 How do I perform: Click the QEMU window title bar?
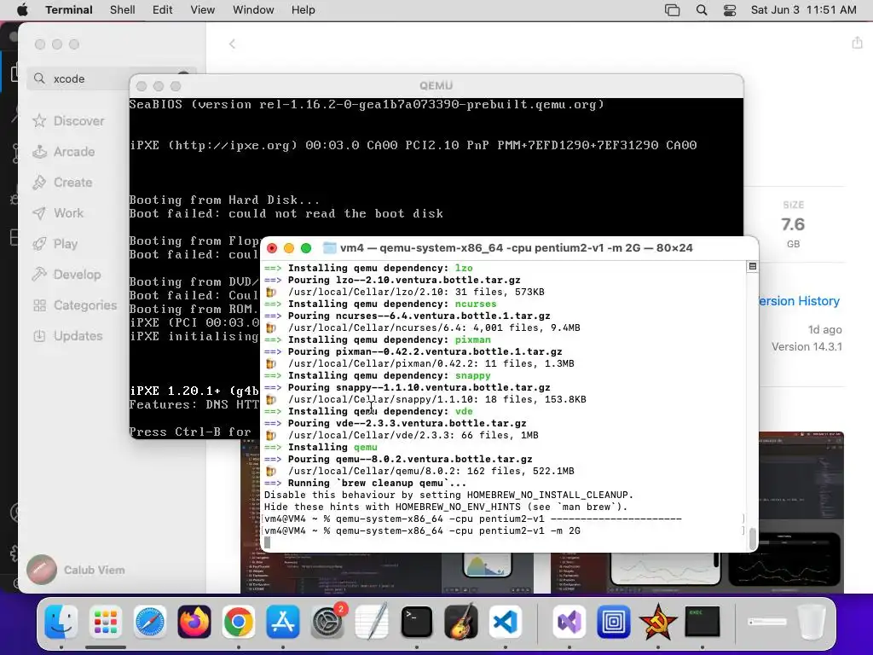(436, 86)
